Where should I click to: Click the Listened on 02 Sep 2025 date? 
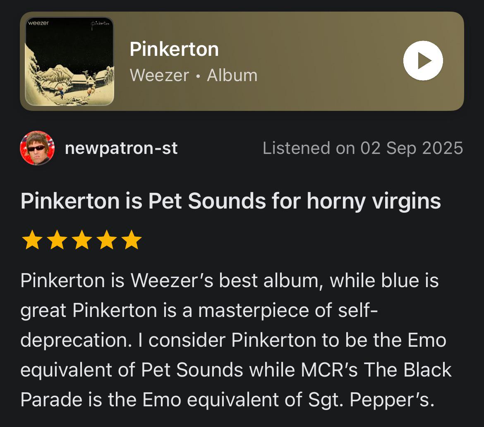click(363, 148)
